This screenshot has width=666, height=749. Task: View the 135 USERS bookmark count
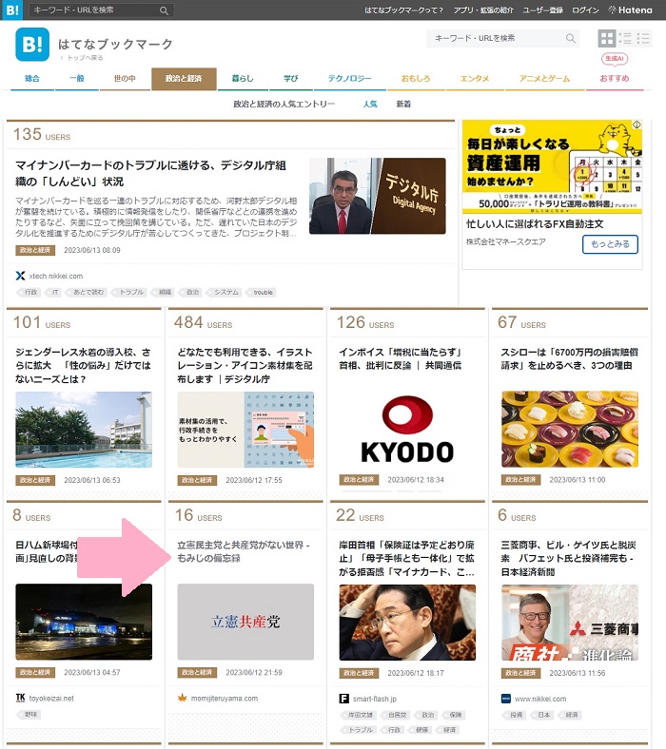(x=42, y=135)
